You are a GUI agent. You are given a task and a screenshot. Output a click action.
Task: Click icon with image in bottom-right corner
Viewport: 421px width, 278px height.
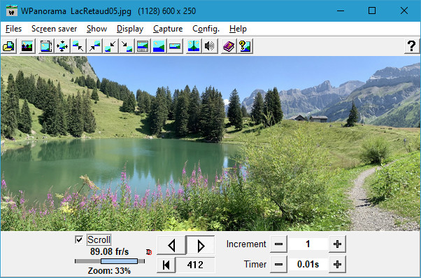point(127,46)
